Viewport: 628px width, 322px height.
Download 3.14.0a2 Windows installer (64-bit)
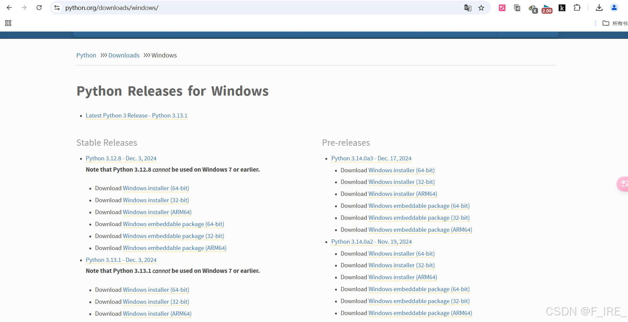402,254
